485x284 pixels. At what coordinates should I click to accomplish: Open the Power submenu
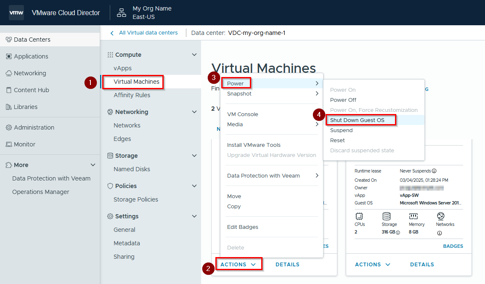coord(272,84)
